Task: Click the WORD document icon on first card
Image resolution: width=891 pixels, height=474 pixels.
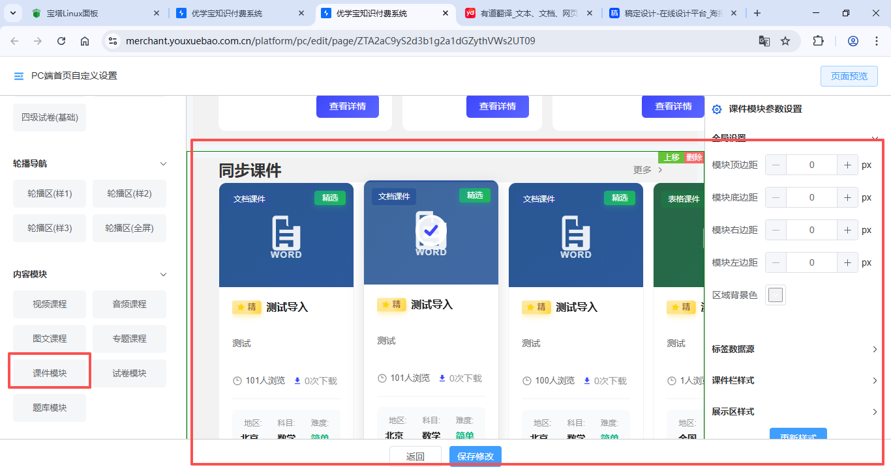Action: [x=286, y=236]
